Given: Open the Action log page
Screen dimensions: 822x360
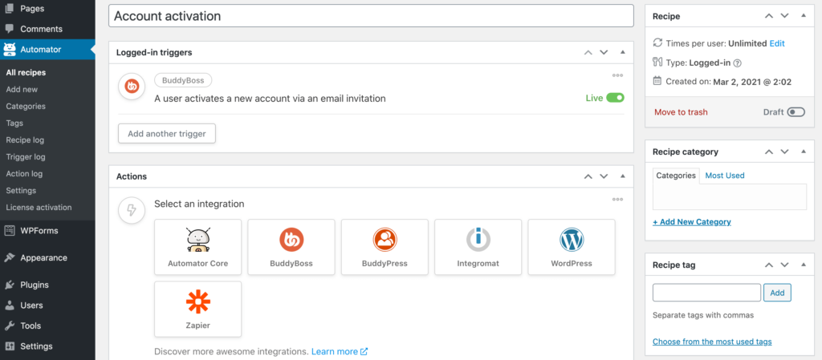Looking at the screenshot, I should 24,174.
